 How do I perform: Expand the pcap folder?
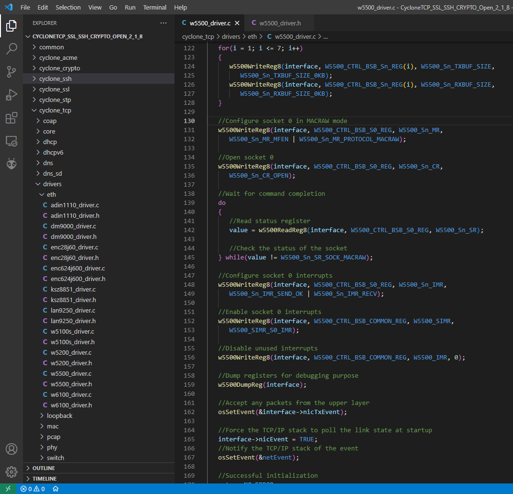point(99,437)
